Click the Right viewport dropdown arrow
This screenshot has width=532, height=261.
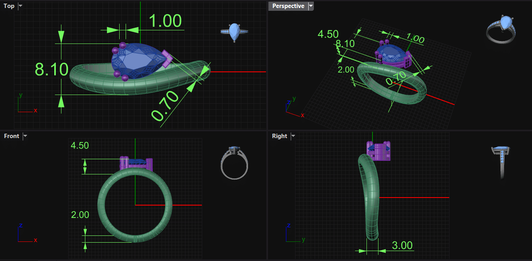tap(293, 136)
